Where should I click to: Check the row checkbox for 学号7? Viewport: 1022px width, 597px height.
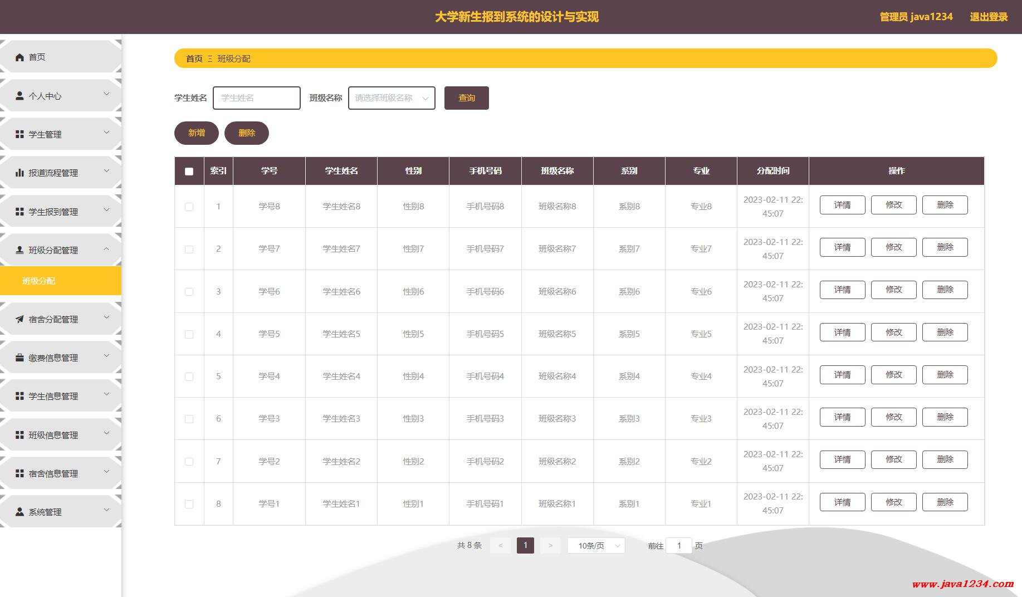point(189,249)
